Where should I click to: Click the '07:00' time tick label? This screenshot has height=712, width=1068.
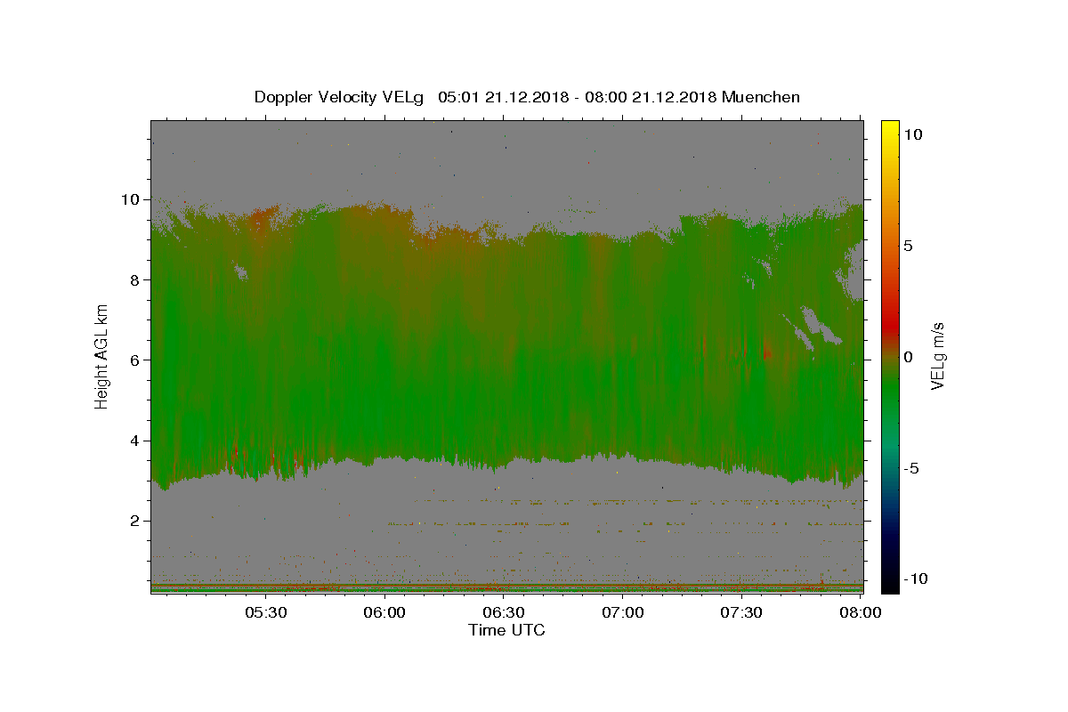click(623, 613)
